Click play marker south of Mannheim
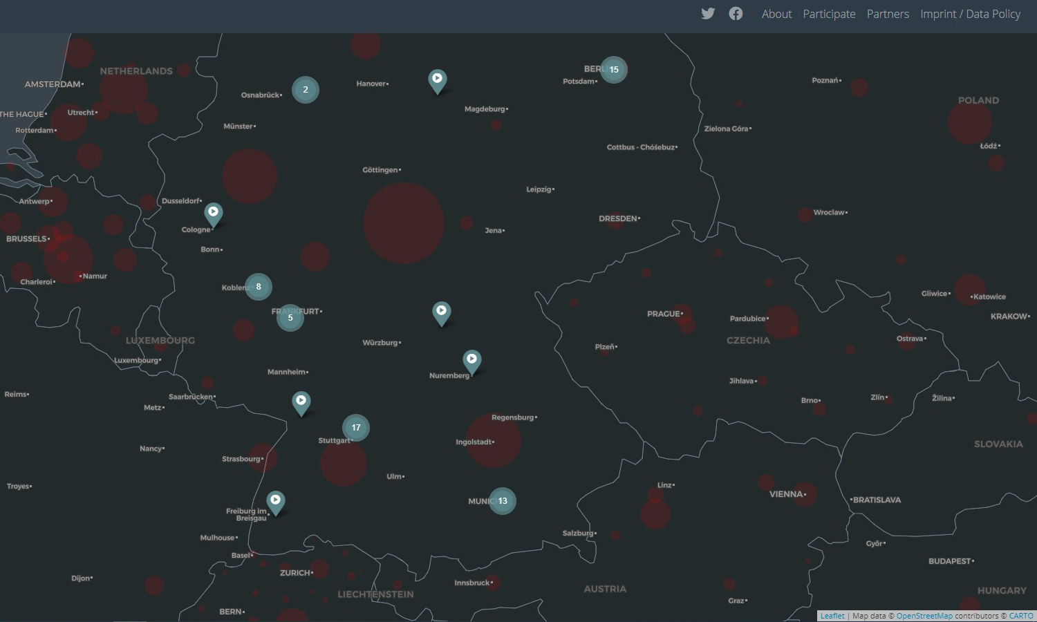1037x622 pixels. click(x=301, y=401)
